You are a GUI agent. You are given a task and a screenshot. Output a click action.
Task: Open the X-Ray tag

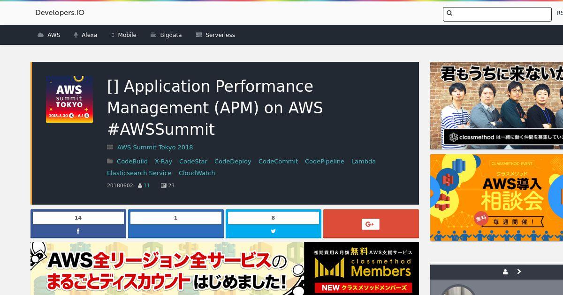click(x=163, y=161)
